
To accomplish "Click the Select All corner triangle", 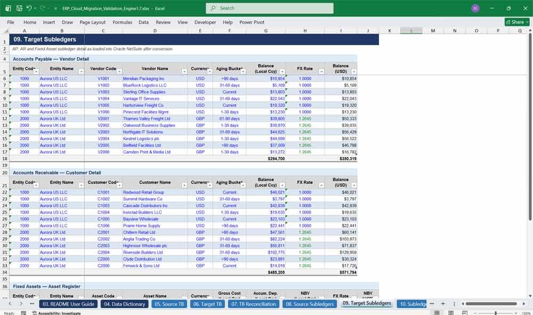I will (6, 30).
